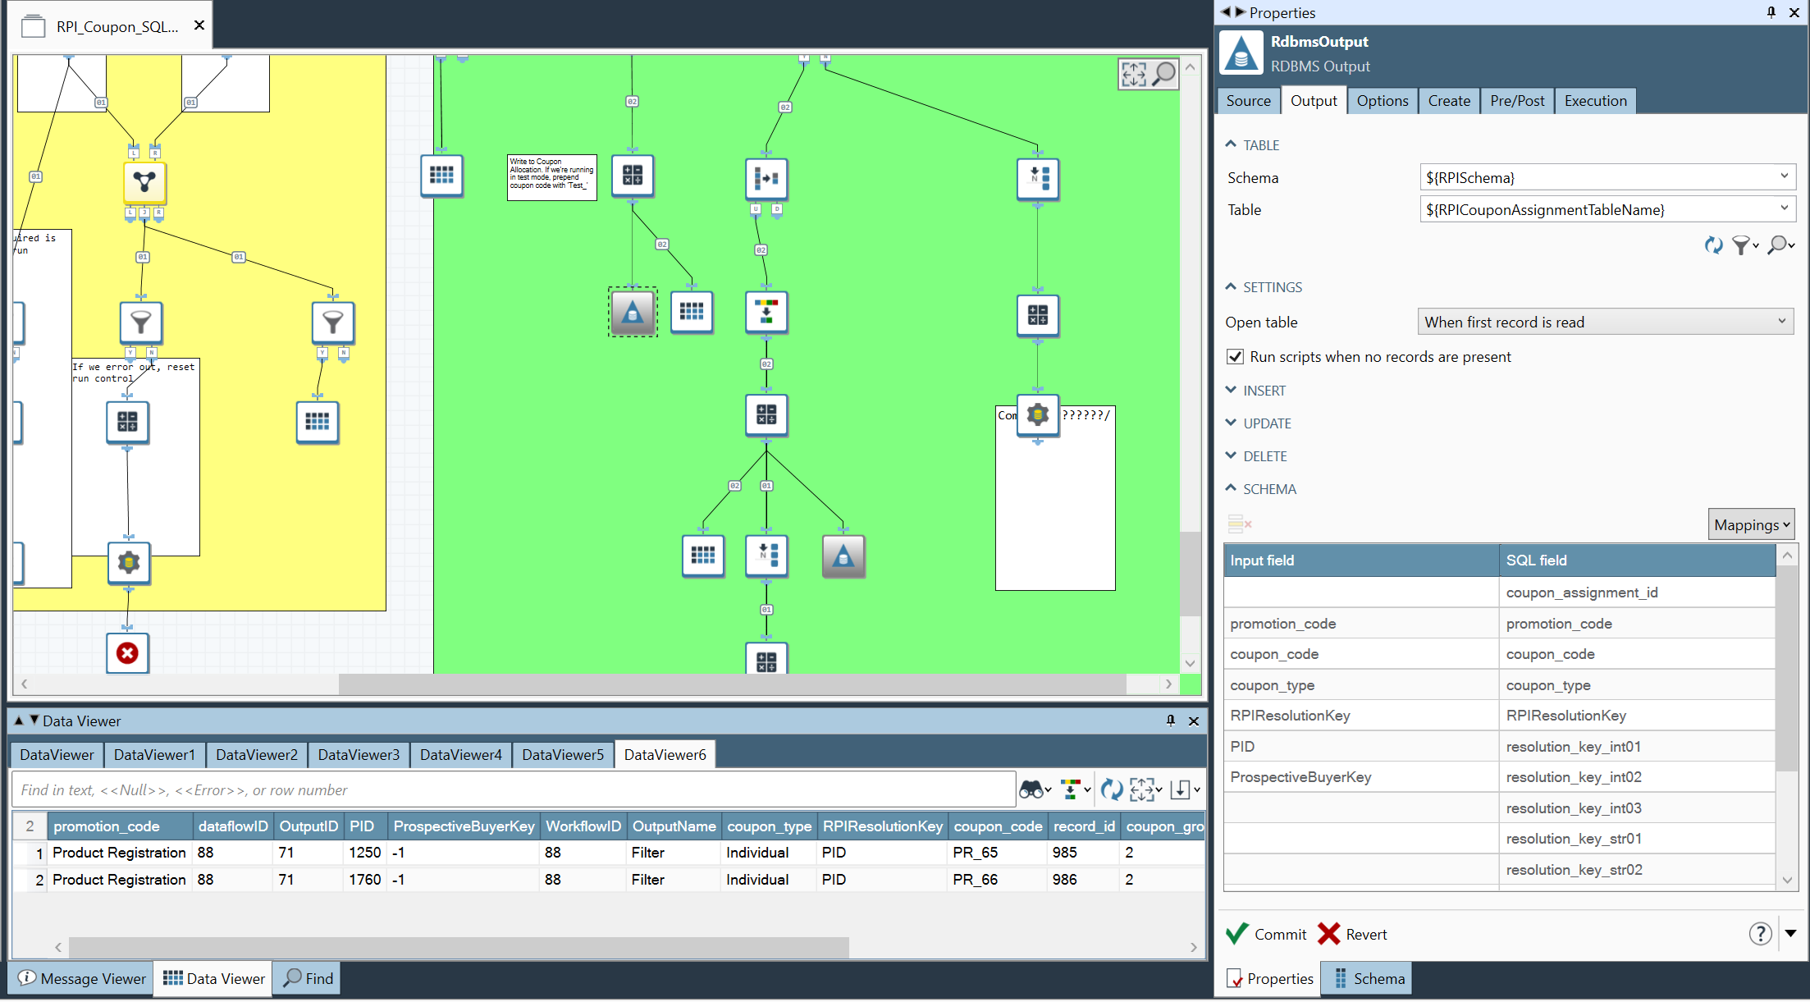Open the Schema dropdown
The height and width of the screenshot is (1002, 1810).
[1784, 177]
